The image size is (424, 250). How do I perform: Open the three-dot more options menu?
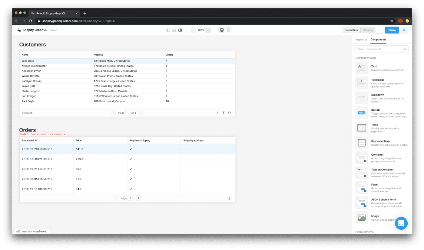[380, 30]
